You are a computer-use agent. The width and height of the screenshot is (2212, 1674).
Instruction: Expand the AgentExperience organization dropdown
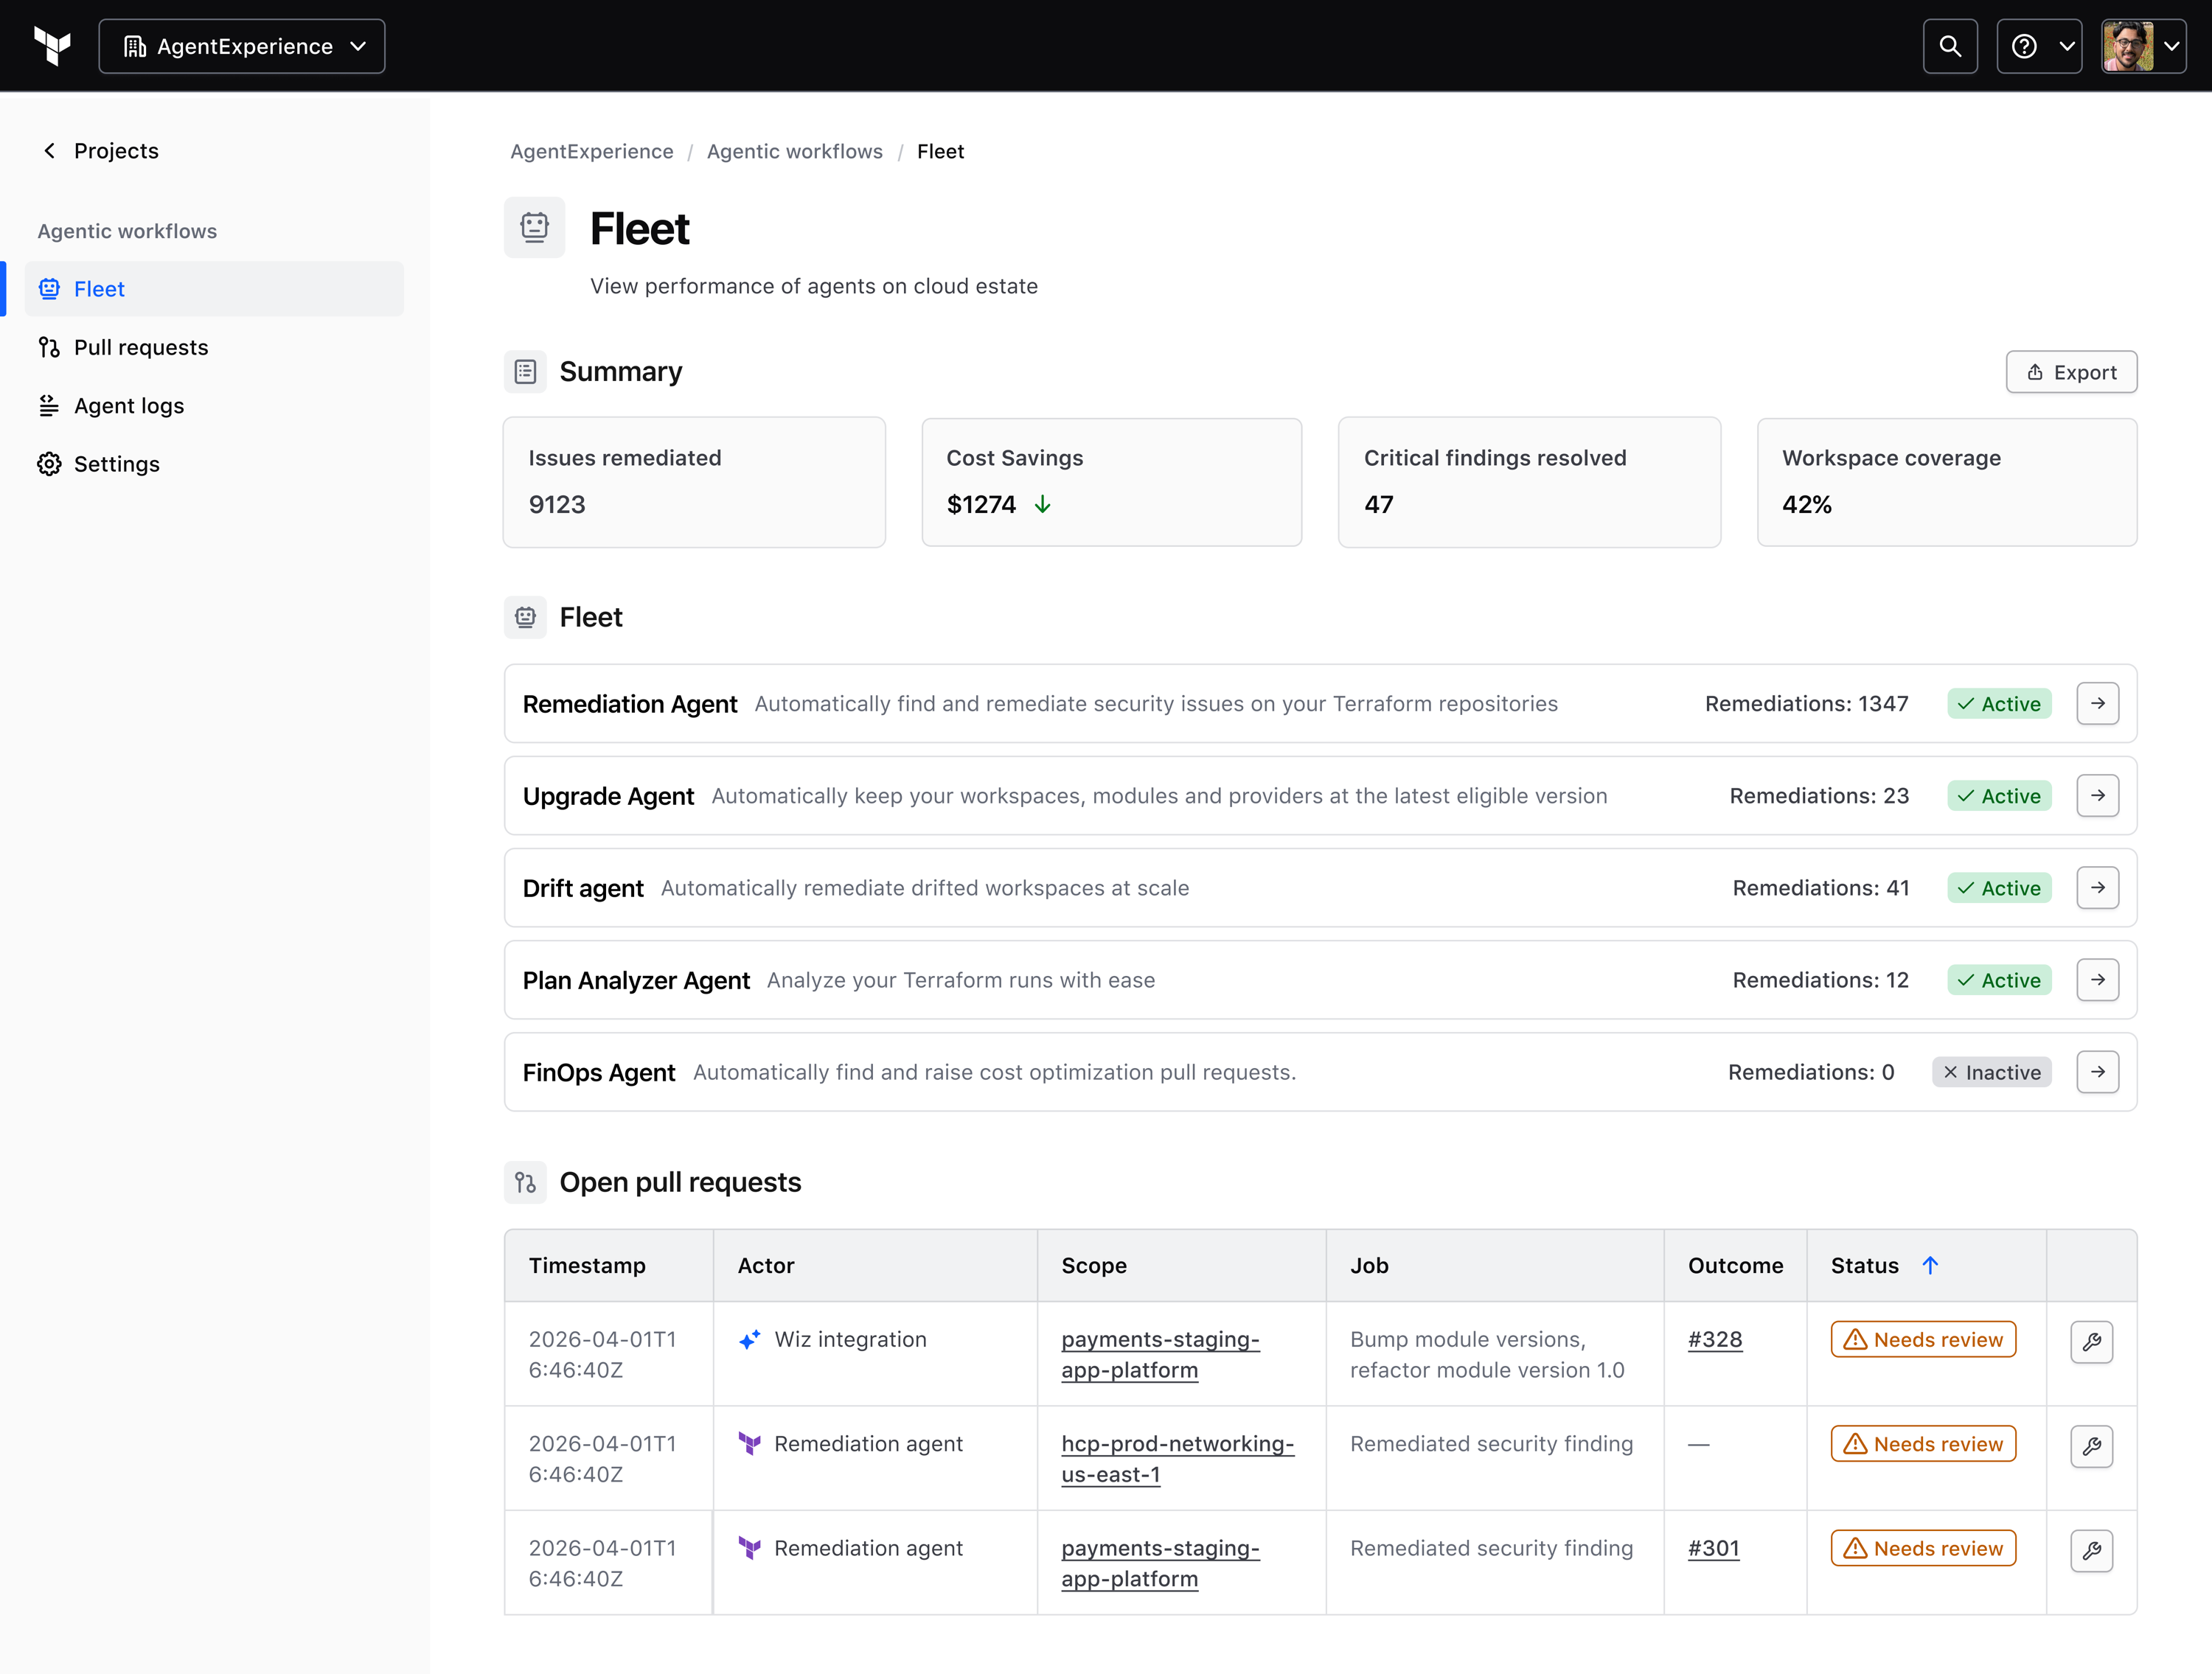pos(242,46)
